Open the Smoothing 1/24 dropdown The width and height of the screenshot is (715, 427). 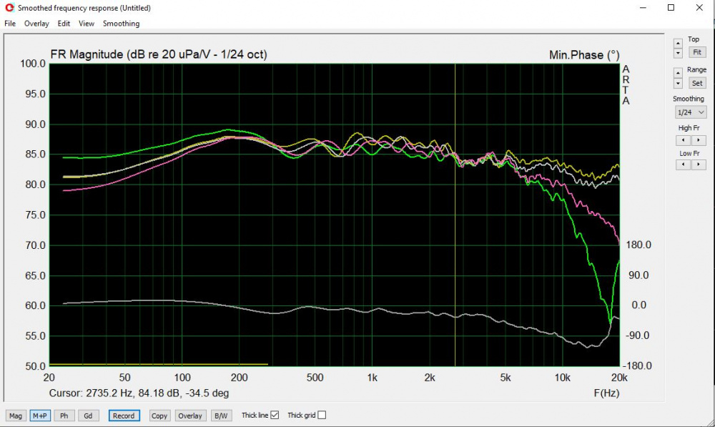coord(691,112)
